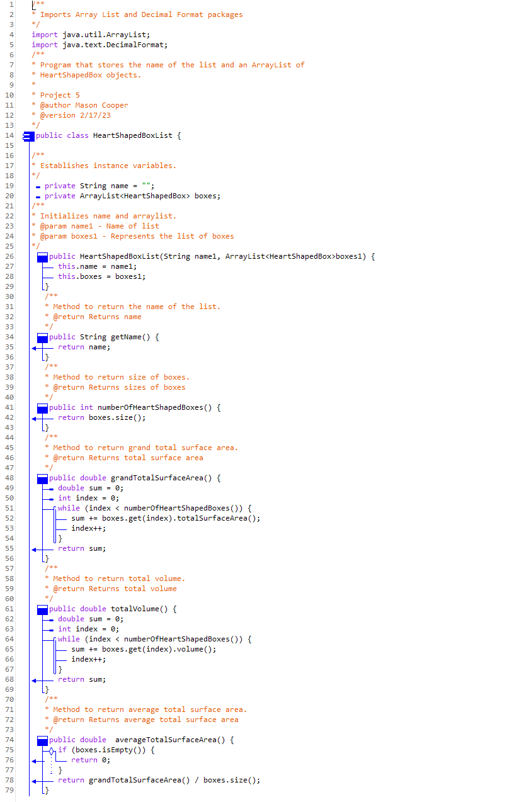
Task: Click 'Initializes name and arraylist.' comment
Action: (108, 216)
